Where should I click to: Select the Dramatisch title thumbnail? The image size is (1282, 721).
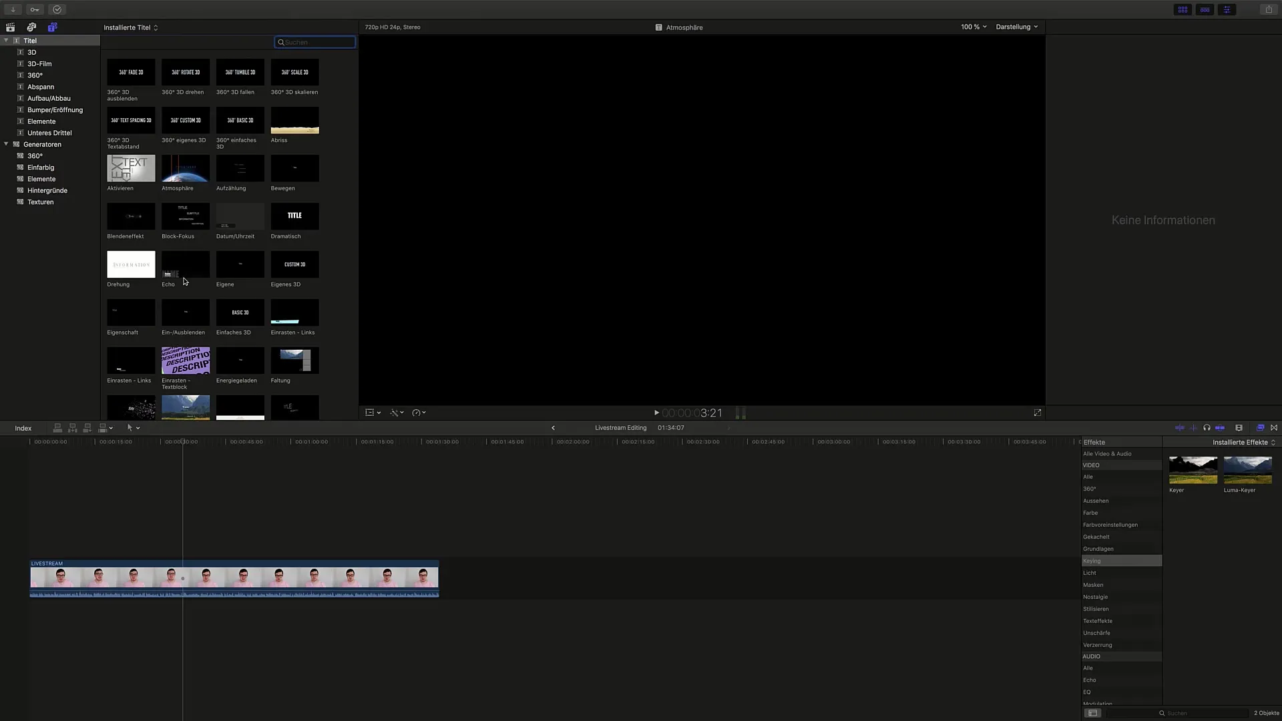[294, 217]
